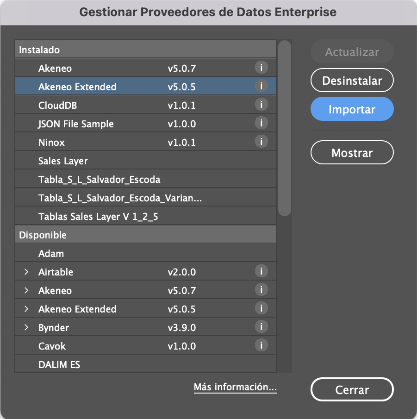Close the dialog with Cerrar
Screen dimensions: 417x419
tap(352, 389)
